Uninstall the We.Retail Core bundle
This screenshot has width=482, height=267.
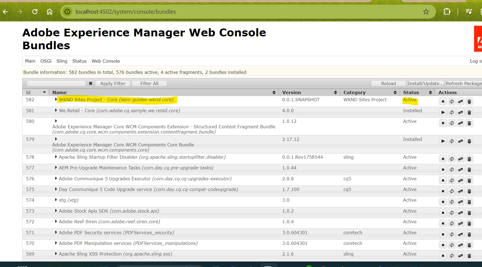tap(469, 112)
